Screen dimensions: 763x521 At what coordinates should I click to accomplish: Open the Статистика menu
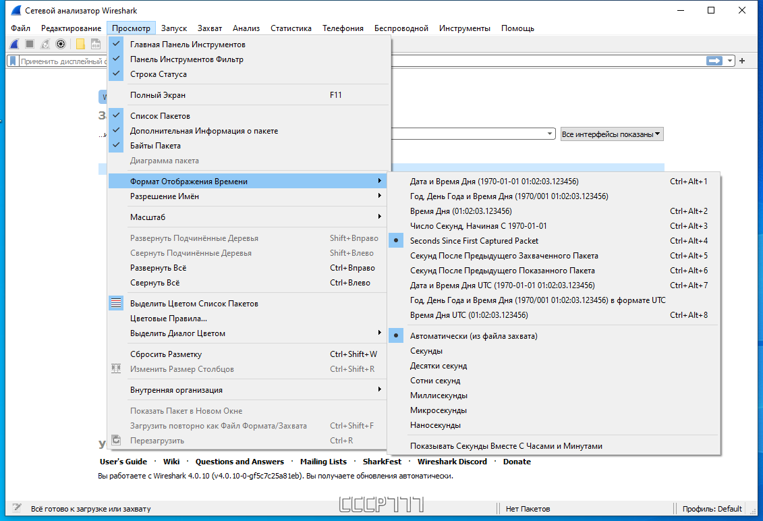coord(291,28)
